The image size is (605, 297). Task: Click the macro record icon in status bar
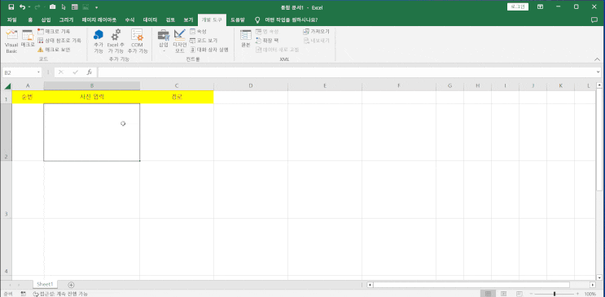23,294
